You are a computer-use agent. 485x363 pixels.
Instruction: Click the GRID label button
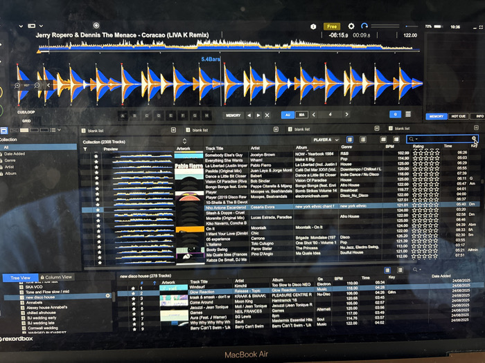[x=26, y=121]
